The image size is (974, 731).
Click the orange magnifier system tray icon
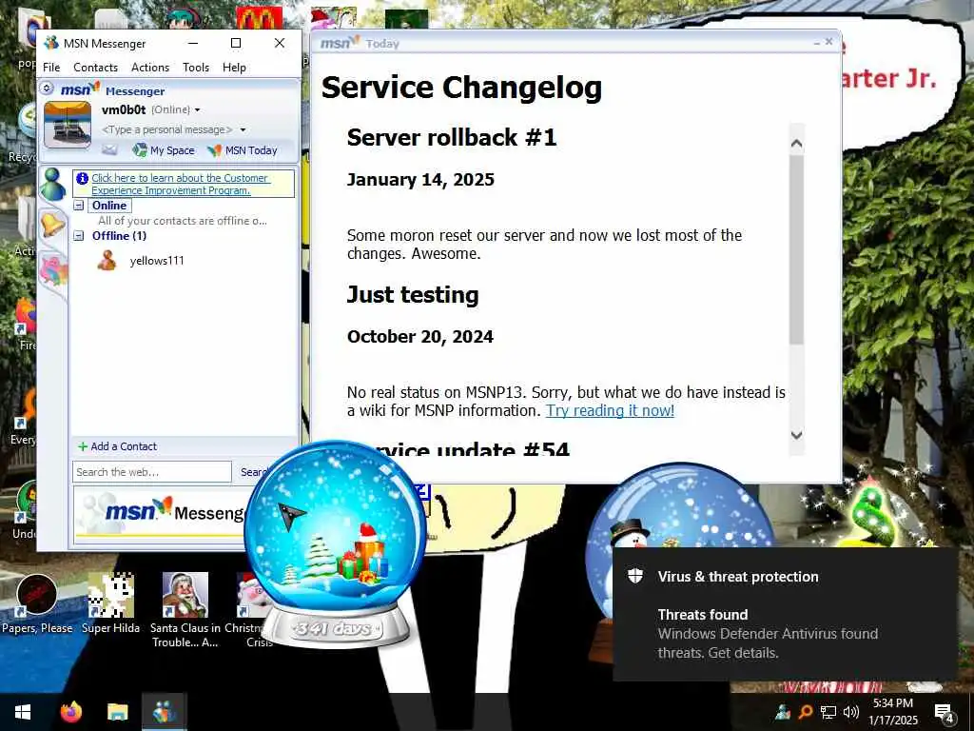pos(805,712)
